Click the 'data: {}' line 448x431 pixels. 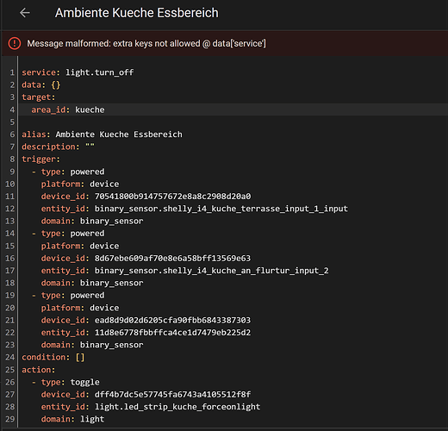(41, 84)
